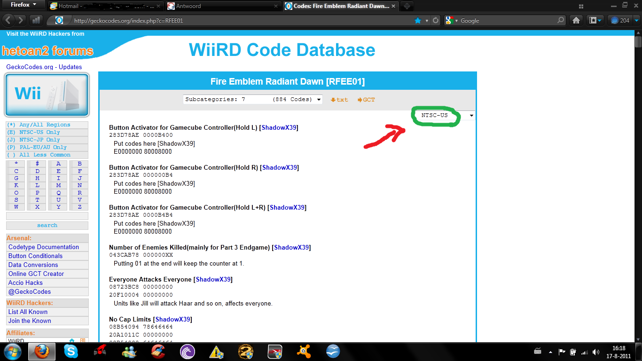Screen dimensions: 642x361
Task: Click the sidebar search text field
Action: point(47,216)
